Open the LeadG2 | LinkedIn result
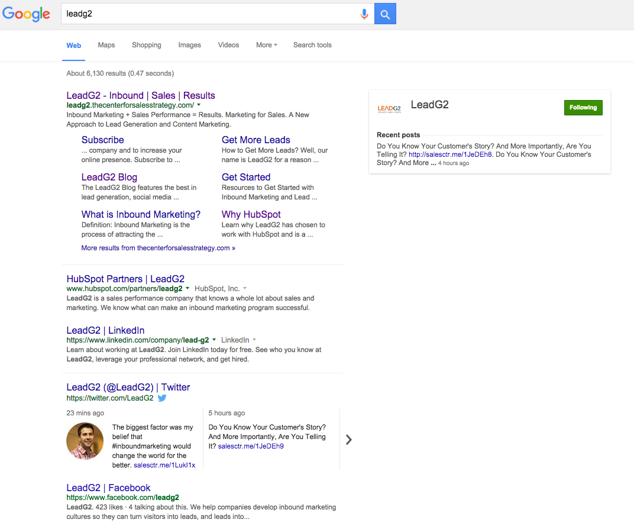The height and width of the screenshot is (529, 634). (105, 330)
